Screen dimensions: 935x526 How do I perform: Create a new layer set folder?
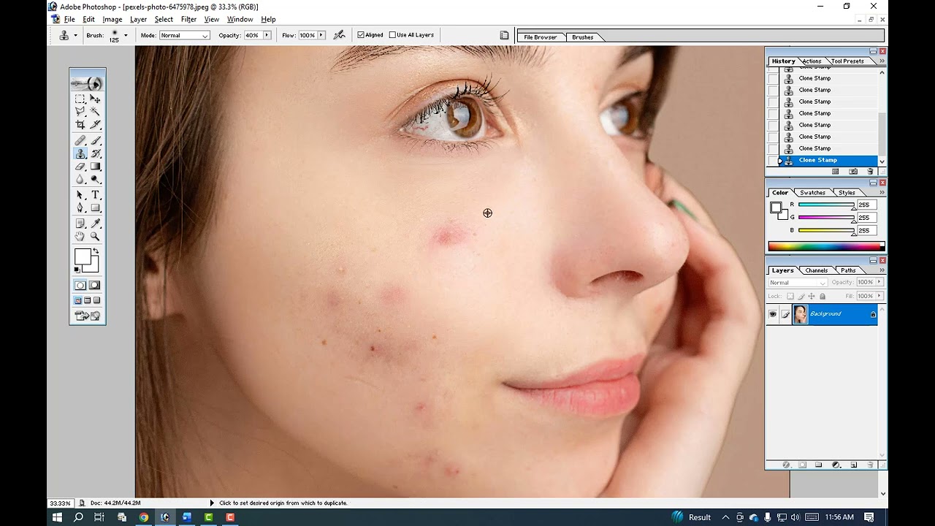coord(819,465)
